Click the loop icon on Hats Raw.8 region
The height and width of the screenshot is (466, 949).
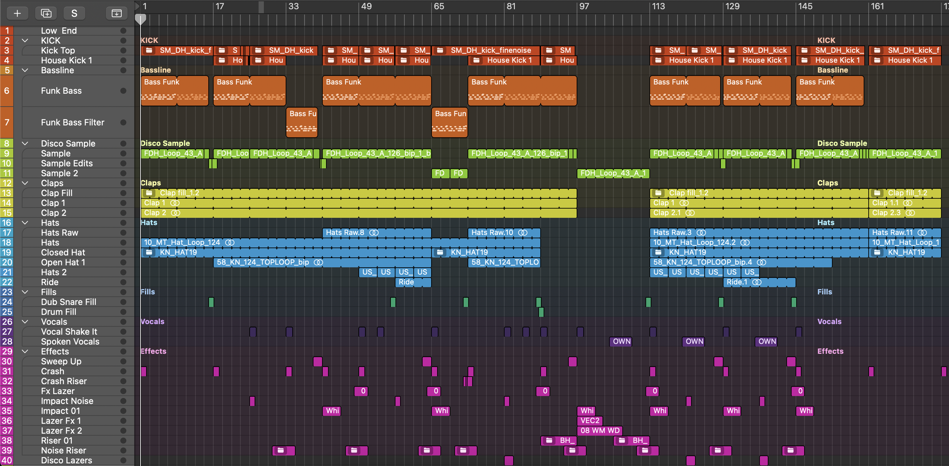374,232
